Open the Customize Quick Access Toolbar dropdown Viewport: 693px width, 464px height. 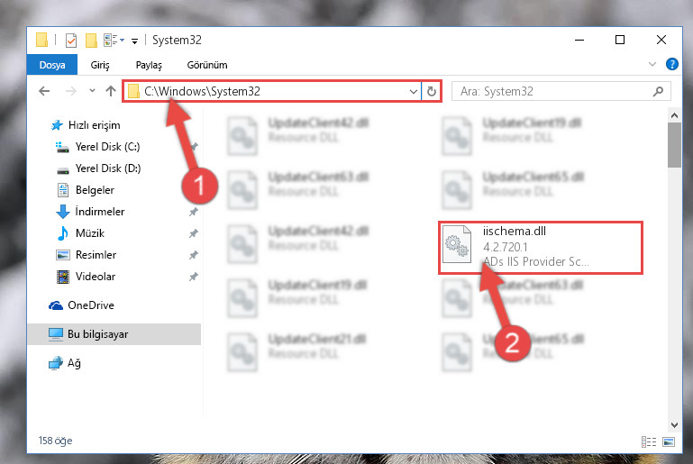coord(134,41)
